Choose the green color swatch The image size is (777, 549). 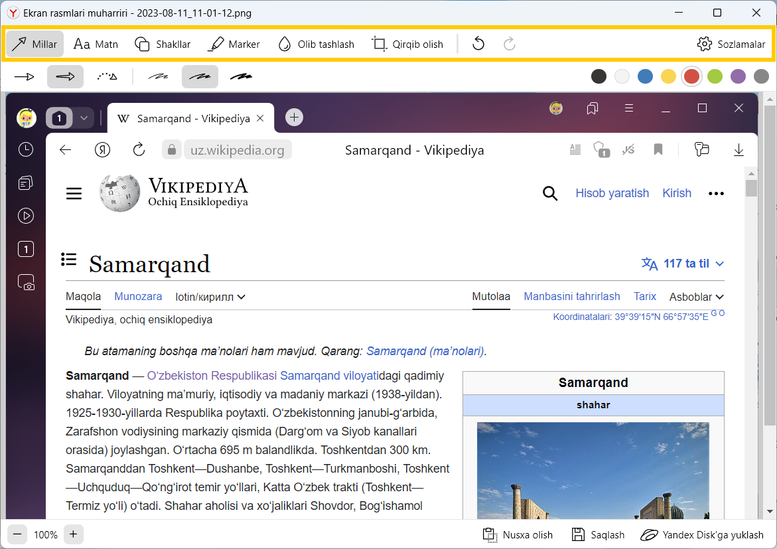point(715,76)
